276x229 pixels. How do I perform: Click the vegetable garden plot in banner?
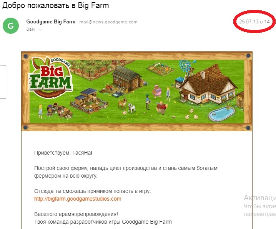click(161, 69)
